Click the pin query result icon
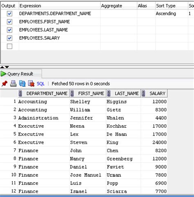The width and height of the screenshot is (194, 197). tap(5, 84)
